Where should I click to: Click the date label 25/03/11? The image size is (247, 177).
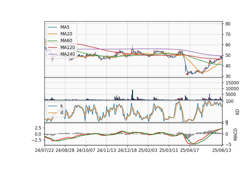point(169,150)
